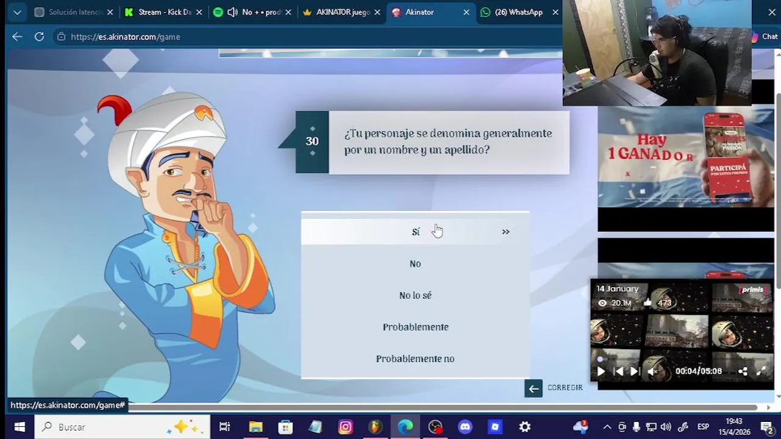Open Microsoft Edge taskbar icon
Viewport: 781px width, 439px height.
405,427
